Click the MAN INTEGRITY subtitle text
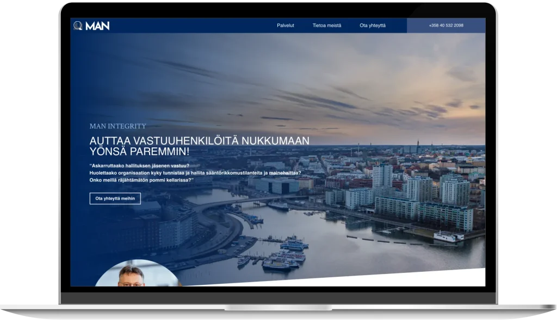Image resolution: width=557 pixels, height=324 pixels. click(118, 126)
